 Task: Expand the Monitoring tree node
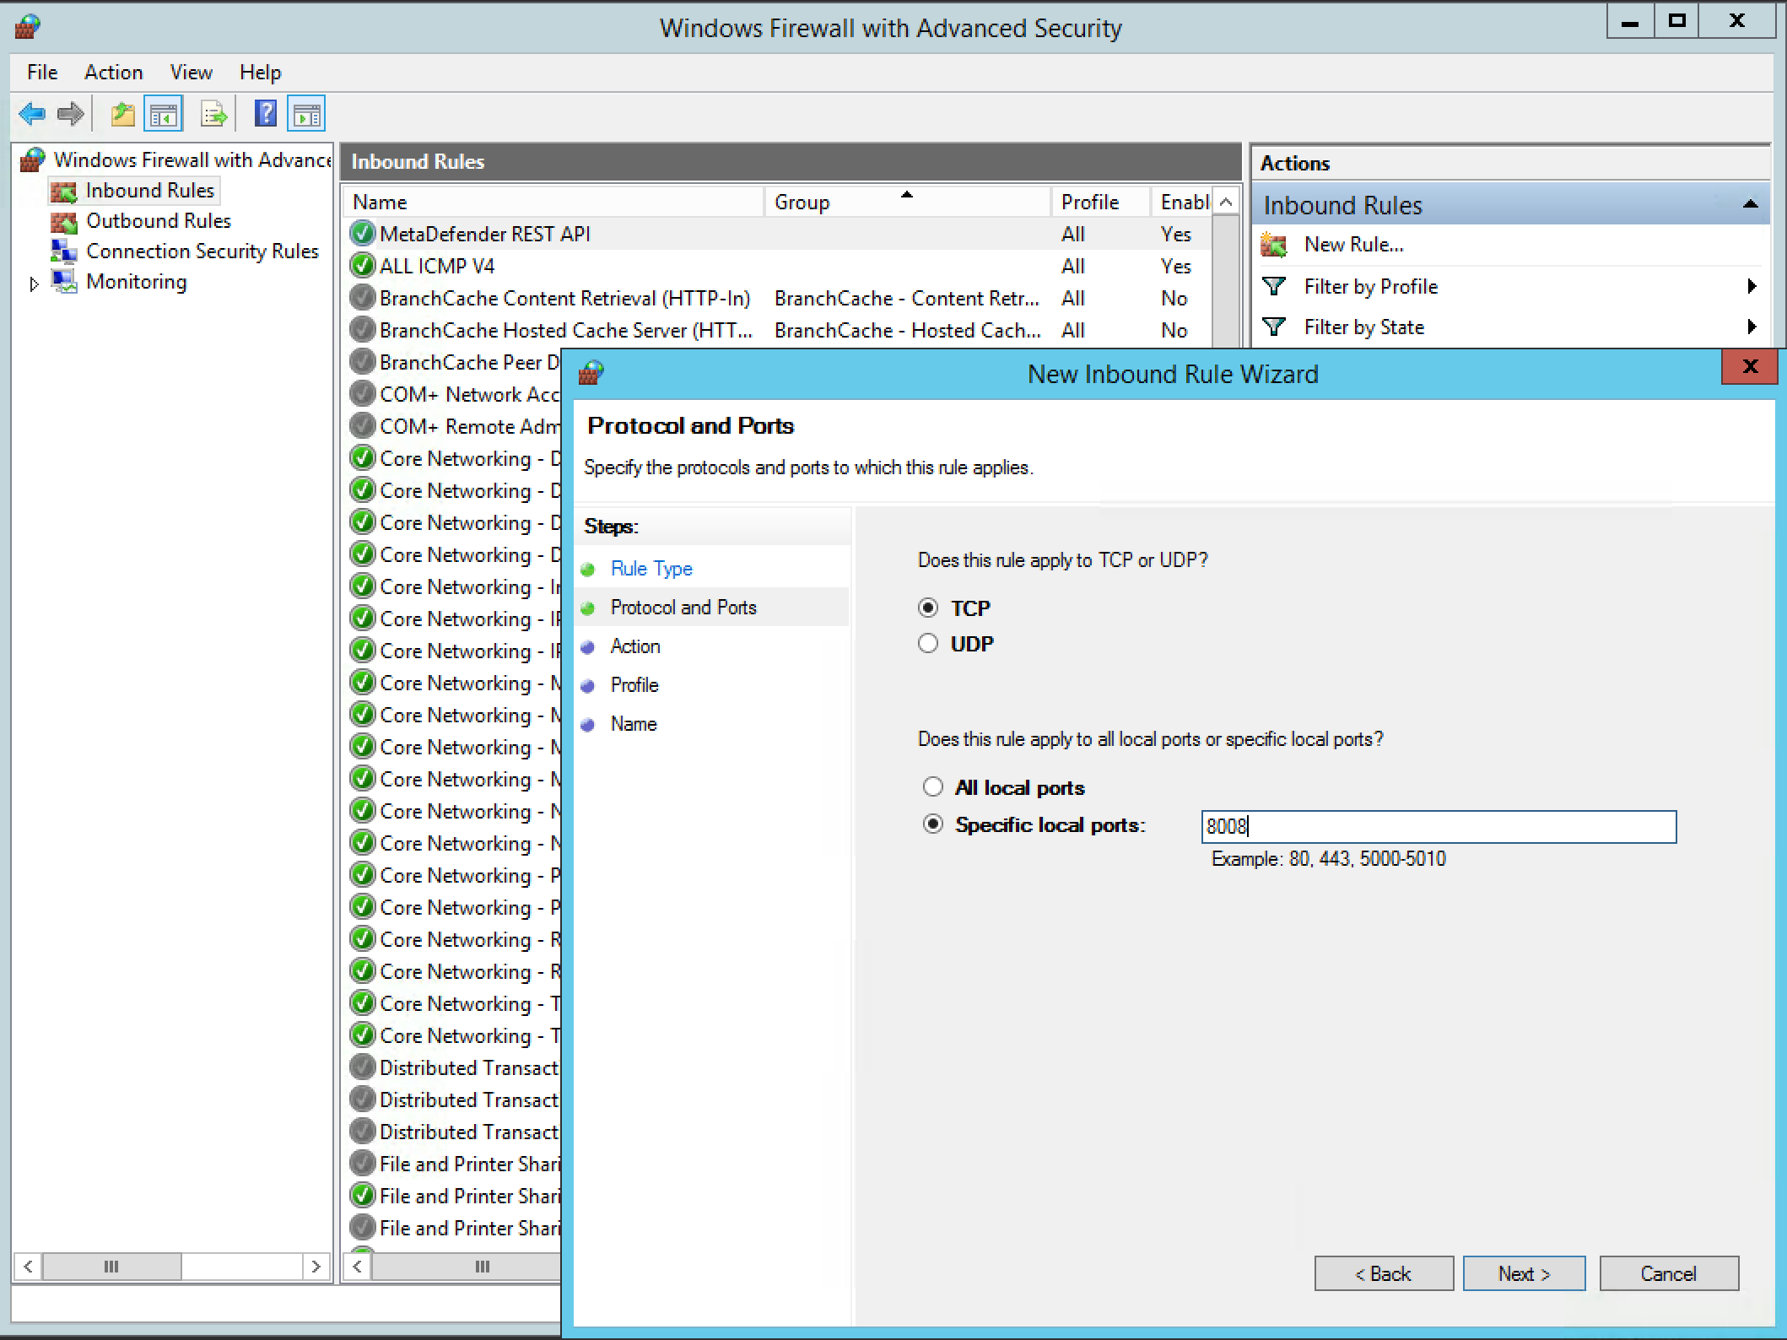click(34, 284)
